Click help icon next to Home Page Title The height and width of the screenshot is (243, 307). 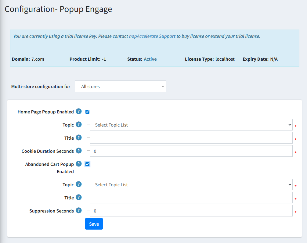[x=79, y=138]
